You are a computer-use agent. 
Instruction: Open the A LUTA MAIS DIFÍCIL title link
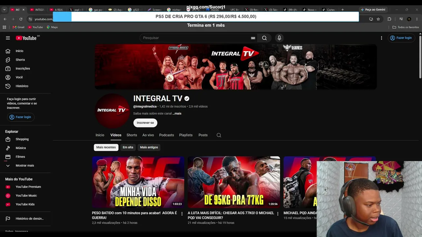pyautogui.click(x=231, y=215)
